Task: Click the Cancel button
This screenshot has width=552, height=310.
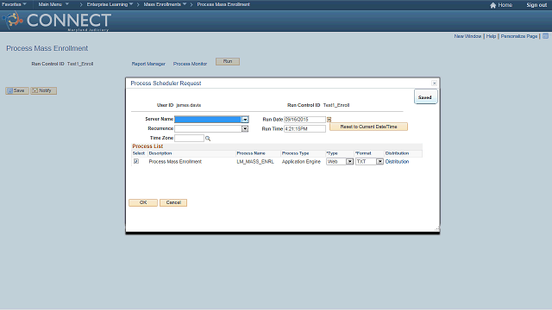Action: click(173, 203)
